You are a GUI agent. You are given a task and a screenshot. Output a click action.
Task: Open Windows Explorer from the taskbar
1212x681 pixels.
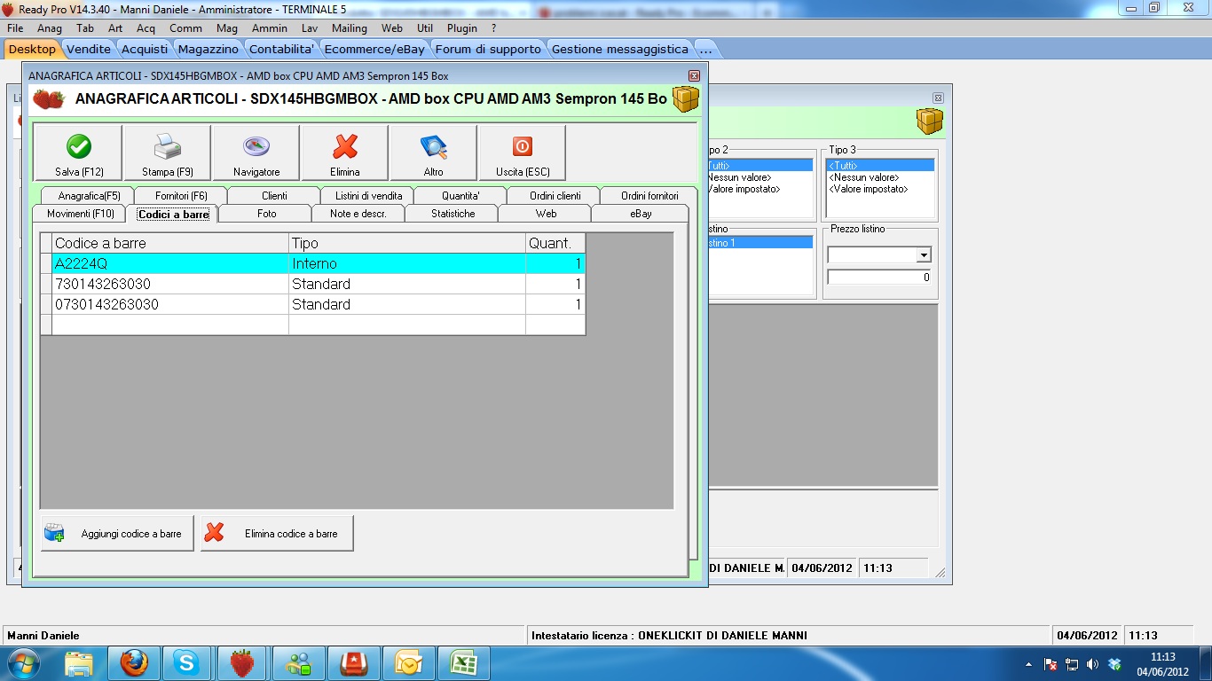79,663
